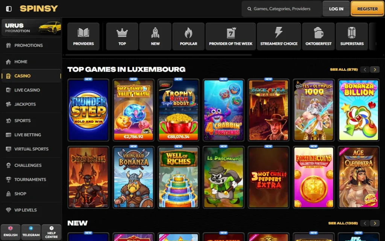Open the Providers category

click(x=83, y=37)
